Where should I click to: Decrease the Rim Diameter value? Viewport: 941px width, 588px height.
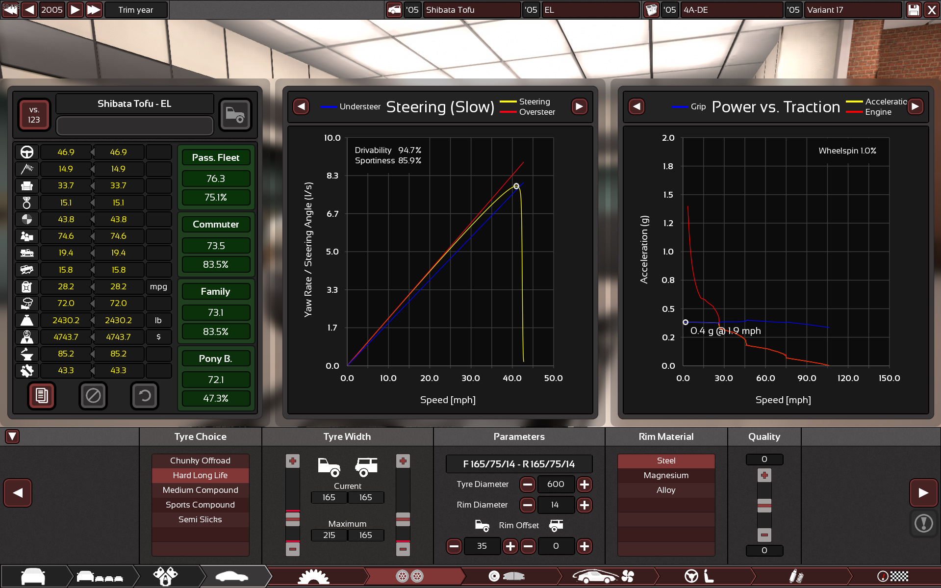tap(528, 505)
